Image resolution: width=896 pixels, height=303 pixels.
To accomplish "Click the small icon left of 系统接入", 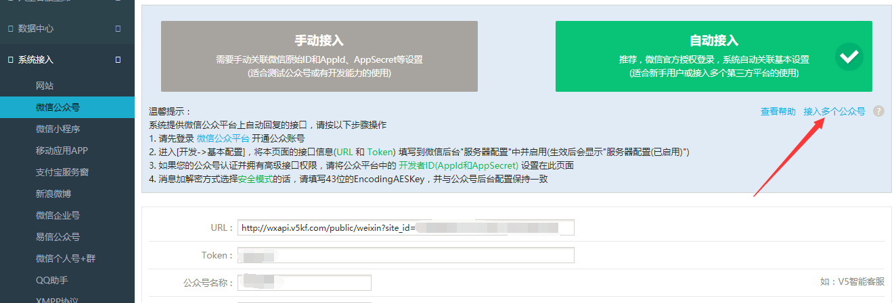I will click(10, 60).
